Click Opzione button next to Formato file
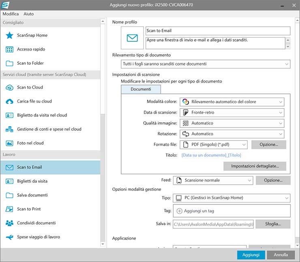This screenshot has width=300, height=262. [269, 145]
